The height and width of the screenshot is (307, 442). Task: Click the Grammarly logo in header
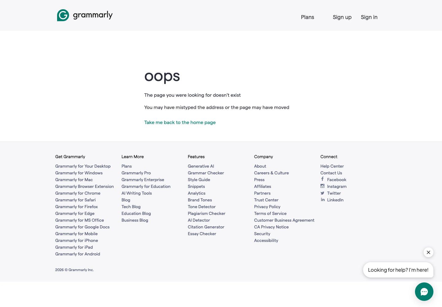click(x=85, y=15)
